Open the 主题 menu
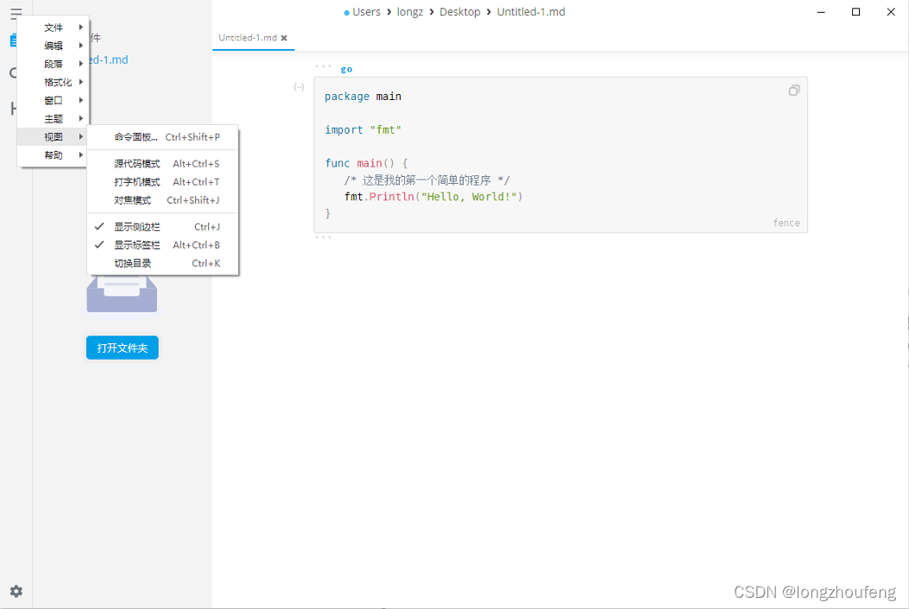Screen dimensions: 909x609 point(53,119)
